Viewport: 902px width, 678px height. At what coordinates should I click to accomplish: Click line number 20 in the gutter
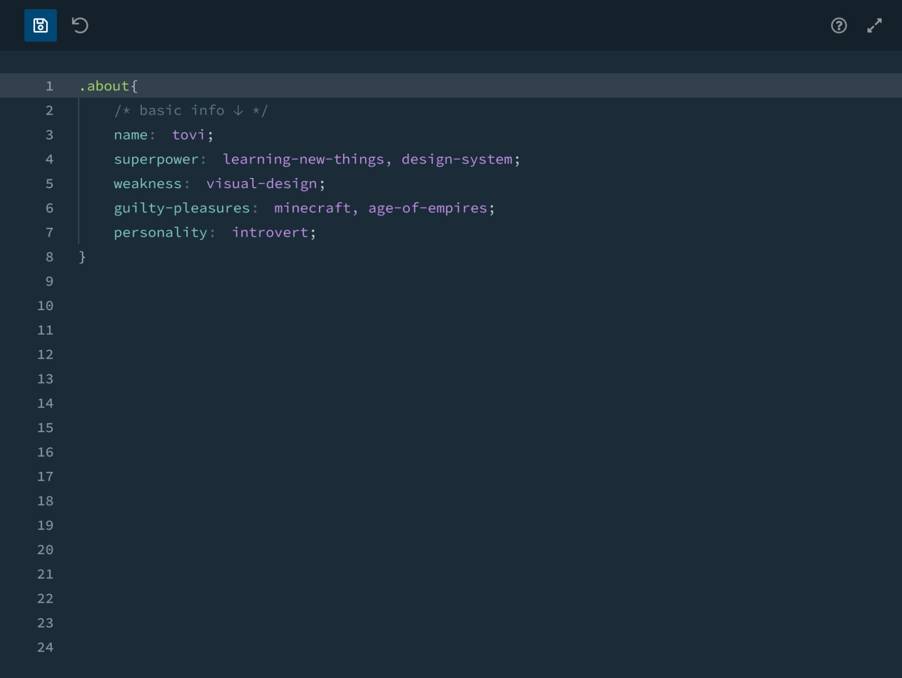coord(45,550)
